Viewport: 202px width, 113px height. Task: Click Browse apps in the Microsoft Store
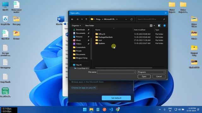point(87,82)
